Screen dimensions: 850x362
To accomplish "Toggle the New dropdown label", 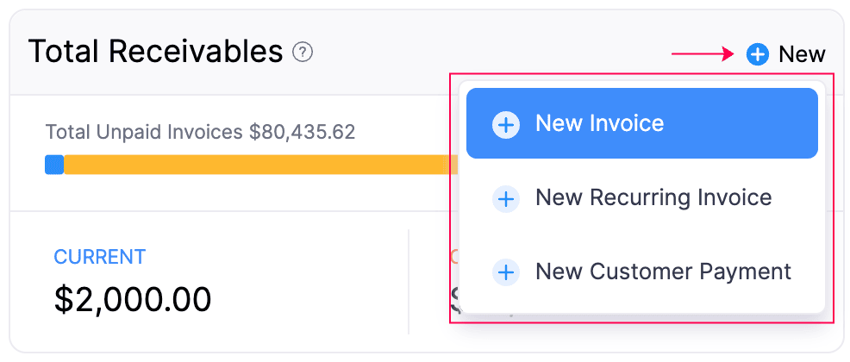I will (802, 55).
